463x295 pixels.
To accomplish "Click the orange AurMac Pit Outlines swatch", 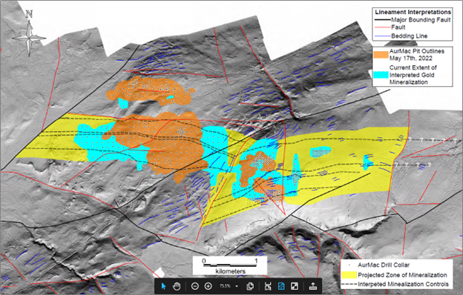I will tap(381, 55).
